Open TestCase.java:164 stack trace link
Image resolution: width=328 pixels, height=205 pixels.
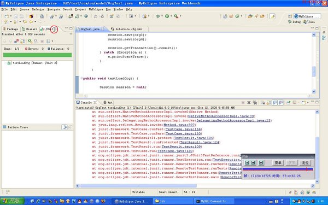(183, 129)
